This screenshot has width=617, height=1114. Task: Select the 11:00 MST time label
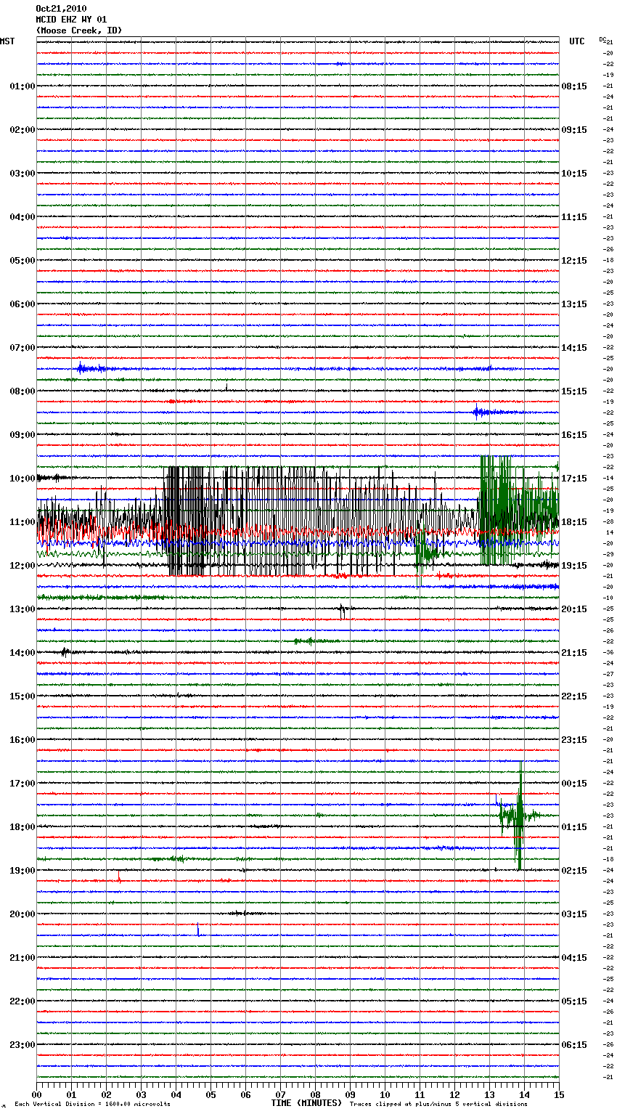[x=22, y=522]
